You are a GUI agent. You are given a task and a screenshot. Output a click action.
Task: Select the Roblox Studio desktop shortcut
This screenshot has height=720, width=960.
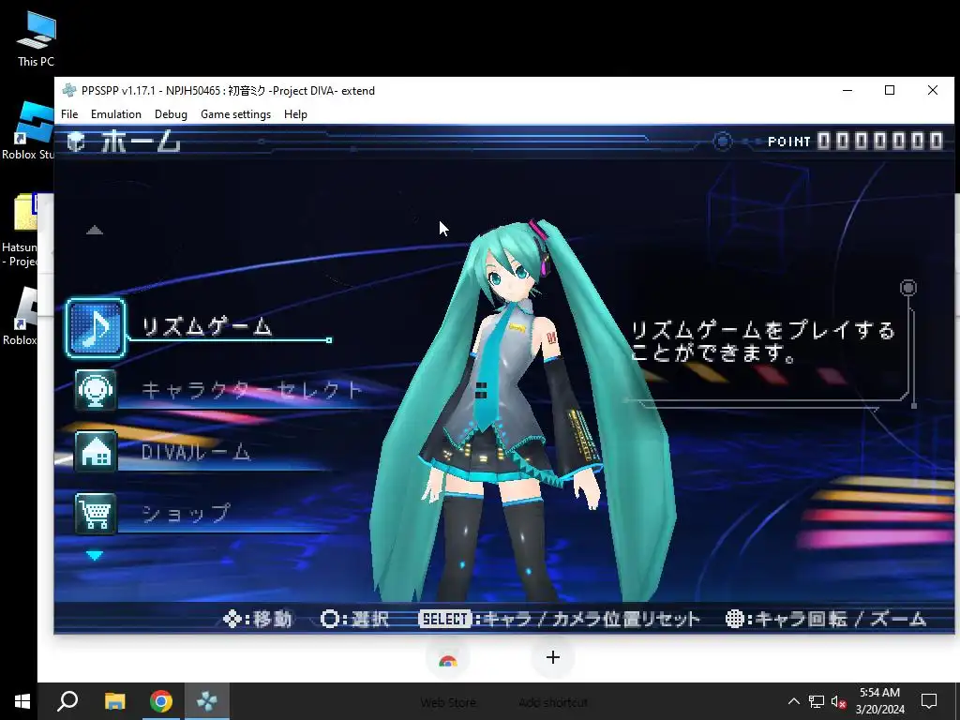tap(27, 130)
